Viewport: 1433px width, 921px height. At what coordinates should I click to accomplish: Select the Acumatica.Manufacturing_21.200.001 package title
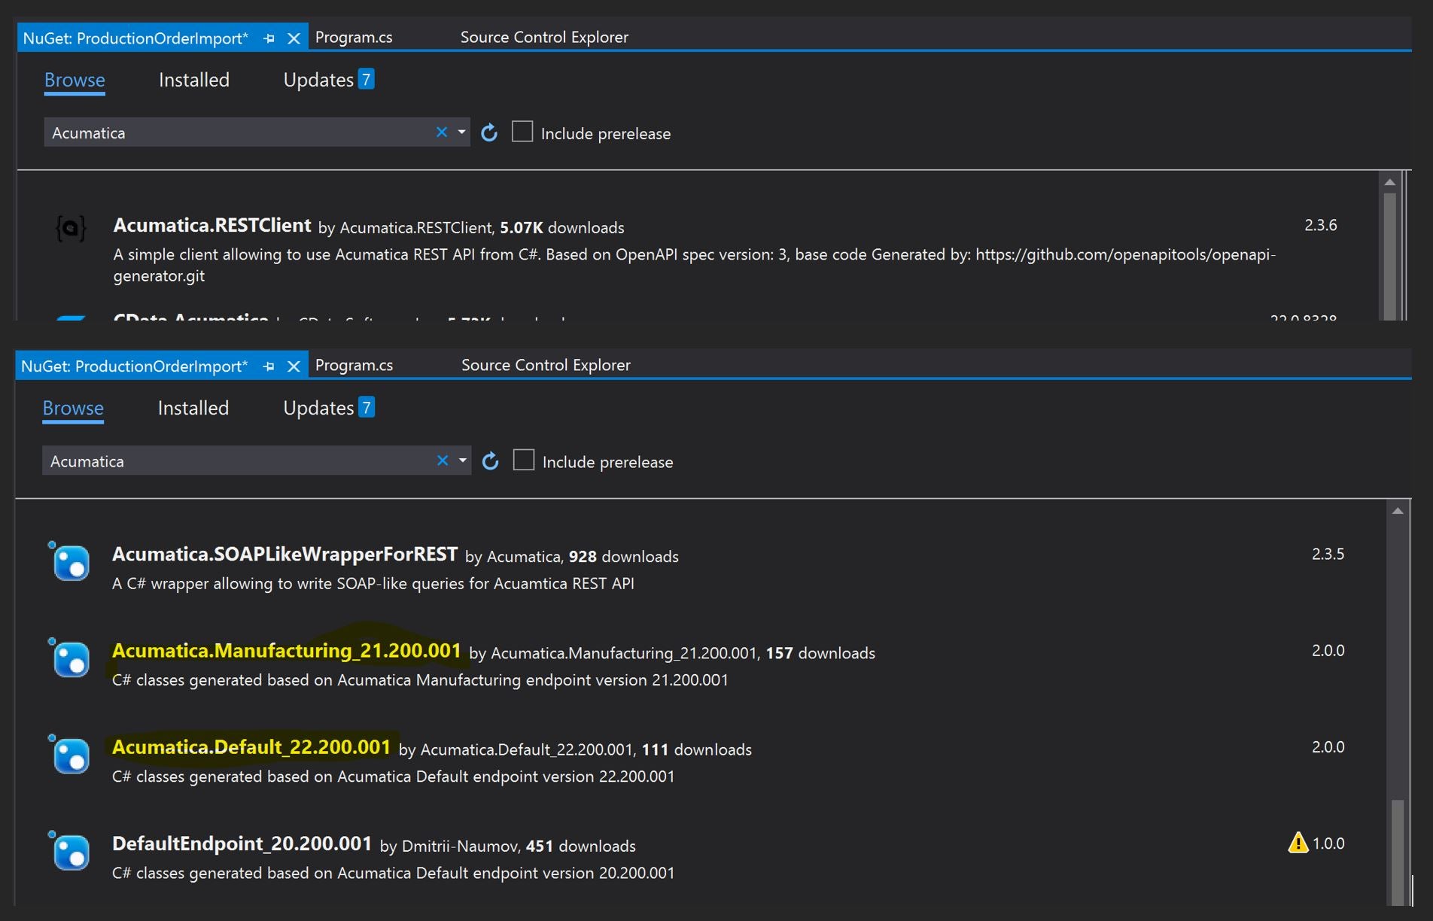(286, 650)
